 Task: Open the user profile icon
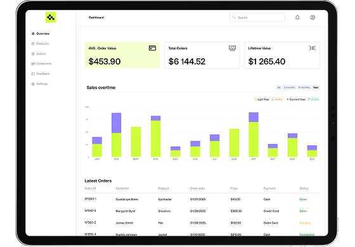click(x=313, y=17)
